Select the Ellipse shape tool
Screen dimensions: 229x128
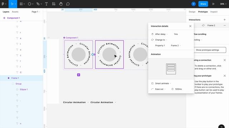29,4
